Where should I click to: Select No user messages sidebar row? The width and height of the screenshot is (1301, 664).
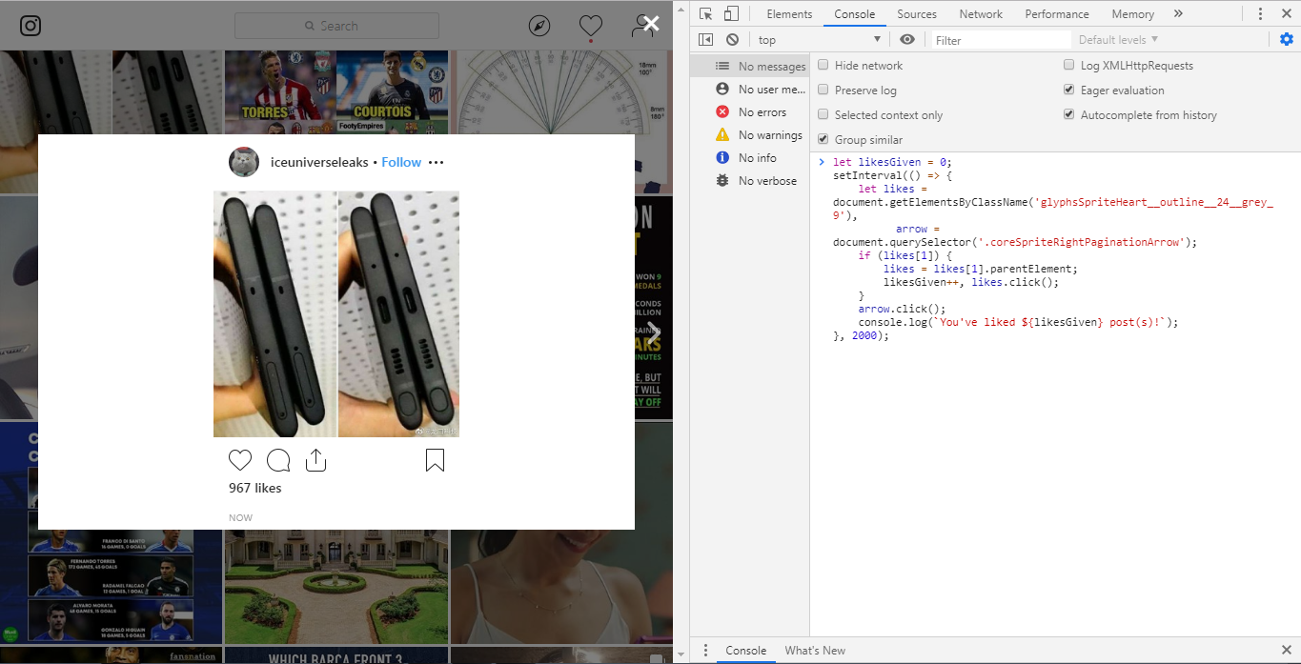750,90
